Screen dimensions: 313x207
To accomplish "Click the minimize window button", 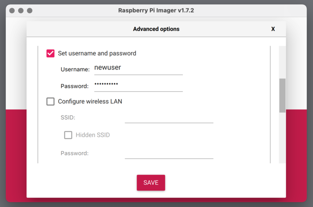I will click(x=21, y=11).
